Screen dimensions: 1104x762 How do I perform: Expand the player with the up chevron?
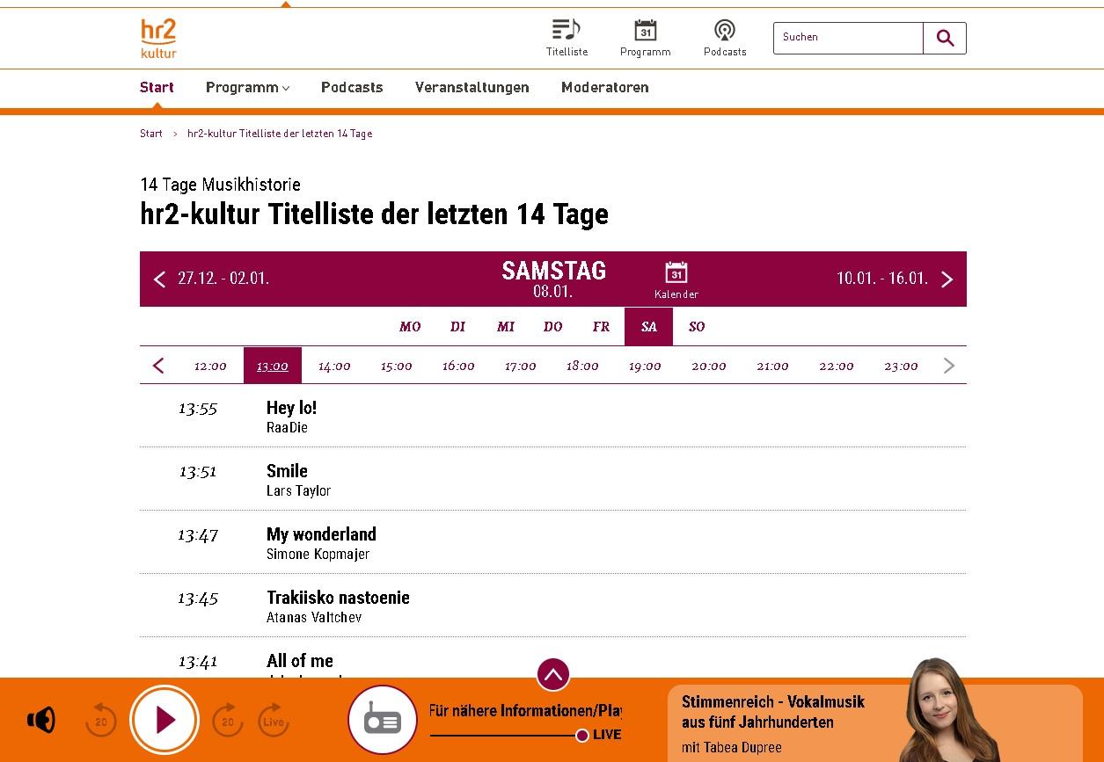click(x=553, y=675)
